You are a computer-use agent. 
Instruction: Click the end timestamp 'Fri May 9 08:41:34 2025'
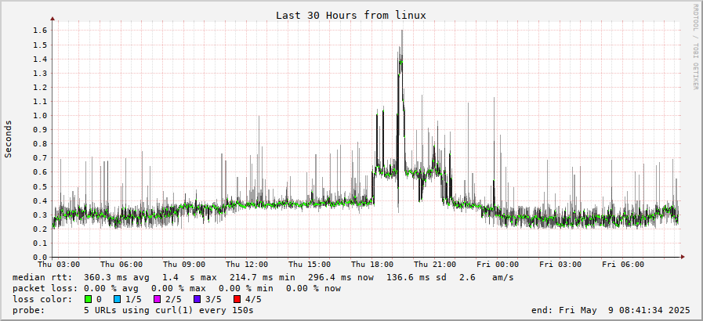tap(625, 310)
